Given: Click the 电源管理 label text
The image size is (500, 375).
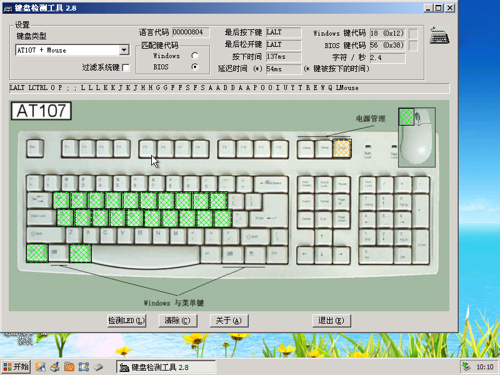Looking at the screenshot, I should click(x=371, y=119).
